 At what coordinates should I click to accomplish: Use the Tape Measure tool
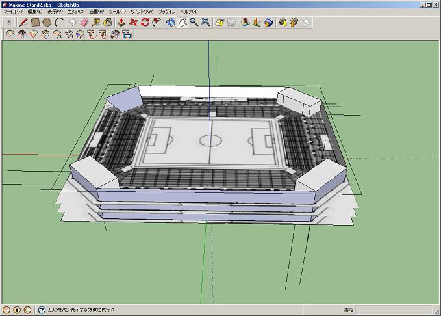[96, 22]
